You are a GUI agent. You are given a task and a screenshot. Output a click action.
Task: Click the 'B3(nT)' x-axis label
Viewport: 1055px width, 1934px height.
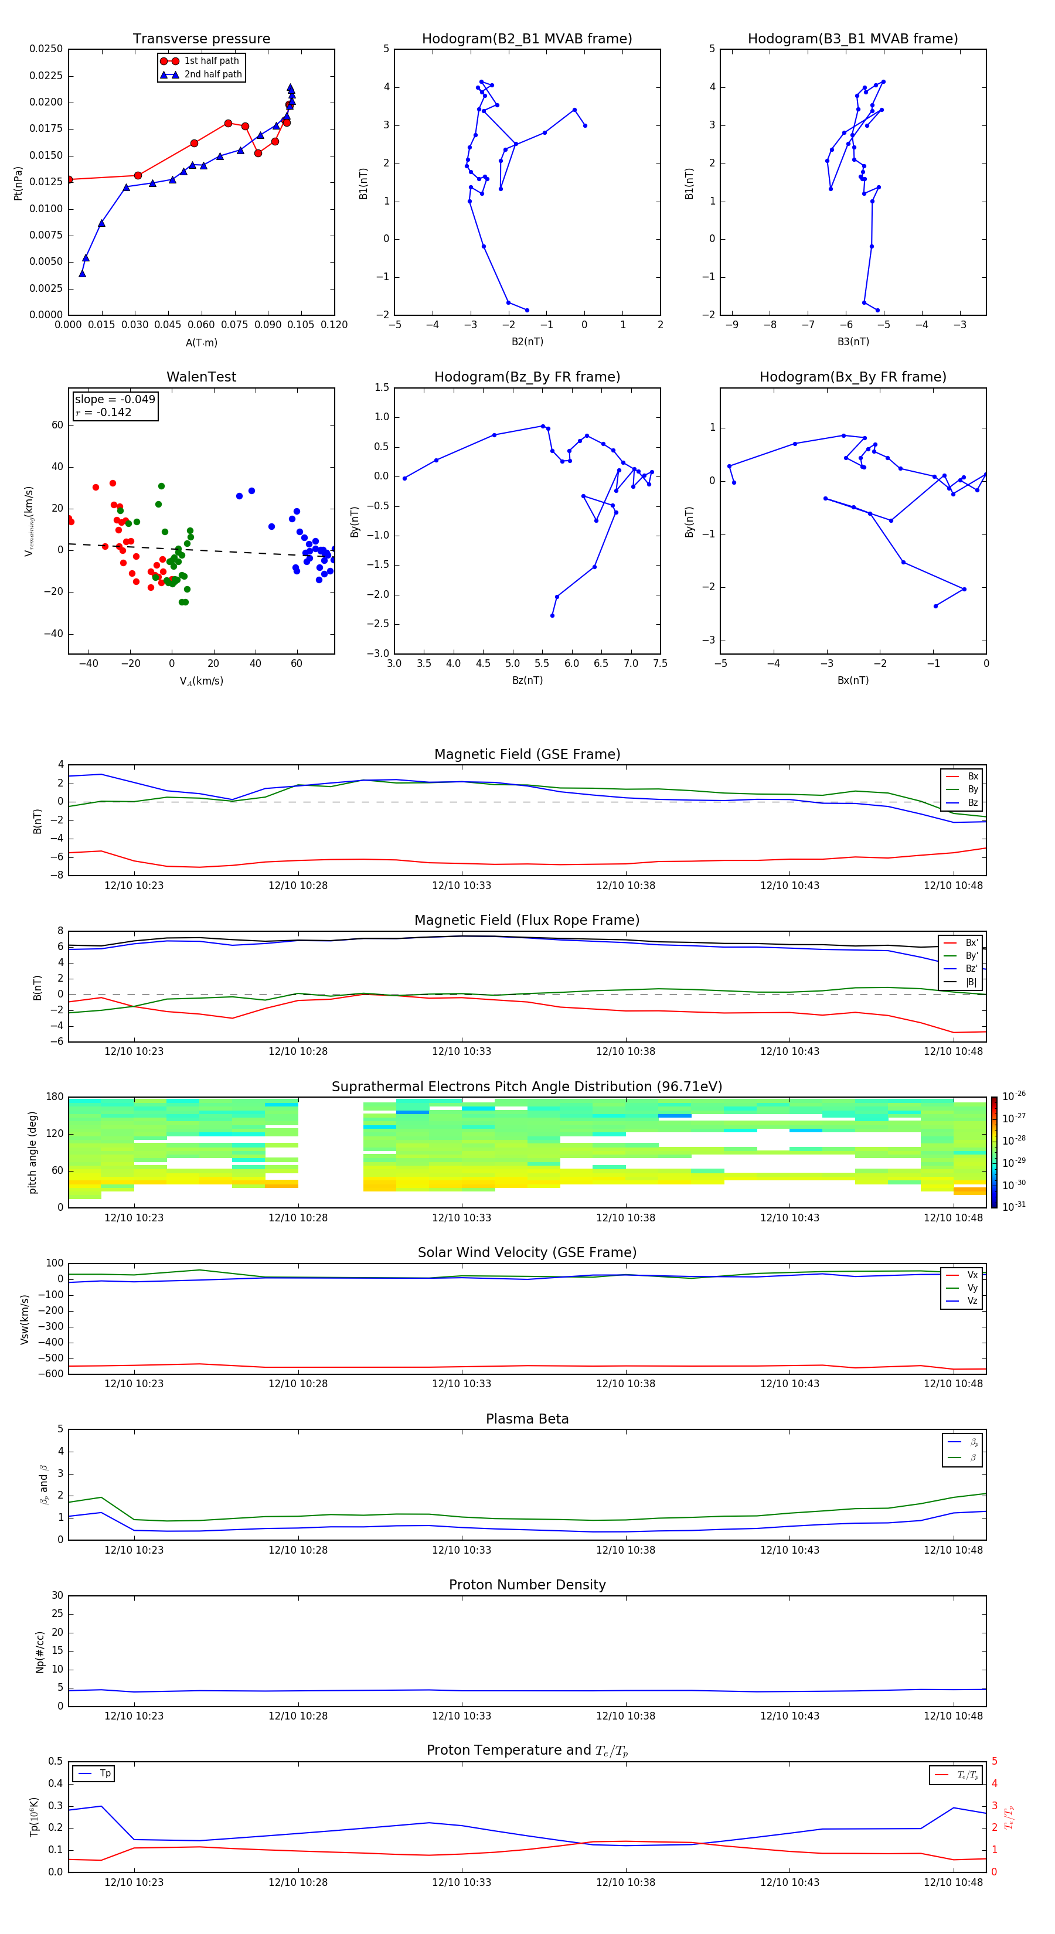click(x=853, y=342)
